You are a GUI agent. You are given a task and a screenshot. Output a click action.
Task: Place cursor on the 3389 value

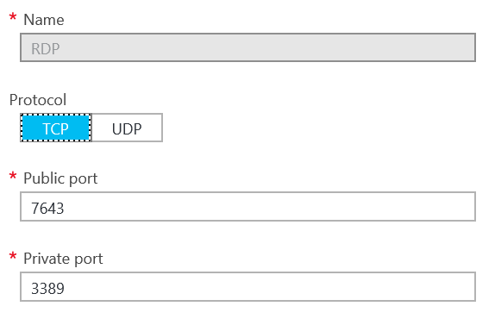(47, 289)
